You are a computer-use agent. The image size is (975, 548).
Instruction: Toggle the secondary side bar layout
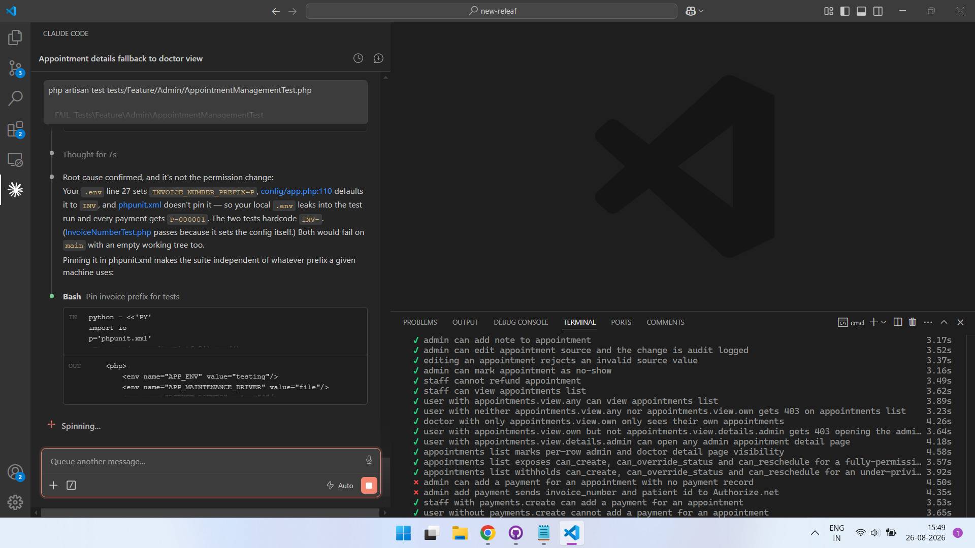click(878, 11)
